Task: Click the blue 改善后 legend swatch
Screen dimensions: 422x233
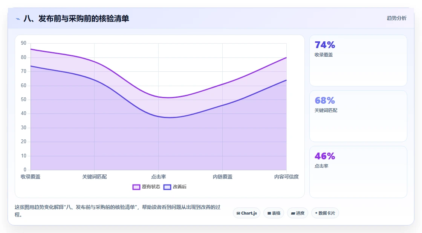Action: point(167,187)
